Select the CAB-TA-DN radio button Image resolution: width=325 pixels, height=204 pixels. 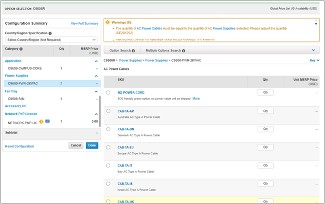(x=108, y=129)
